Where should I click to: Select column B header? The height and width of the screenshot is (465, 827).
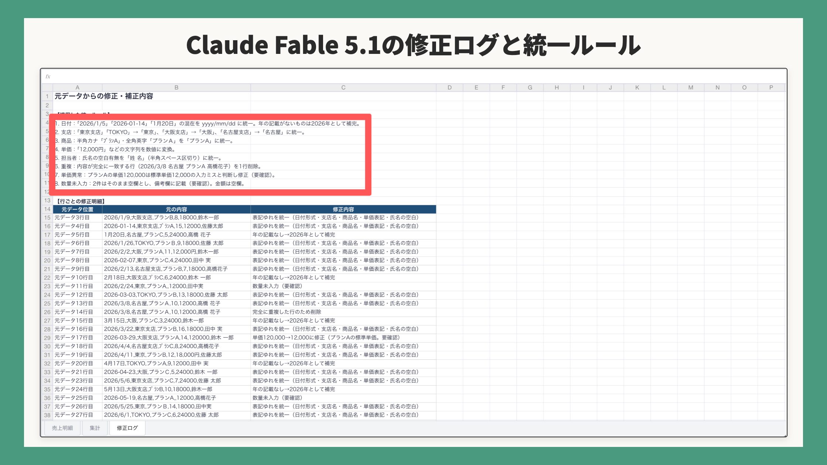[176, 87]
